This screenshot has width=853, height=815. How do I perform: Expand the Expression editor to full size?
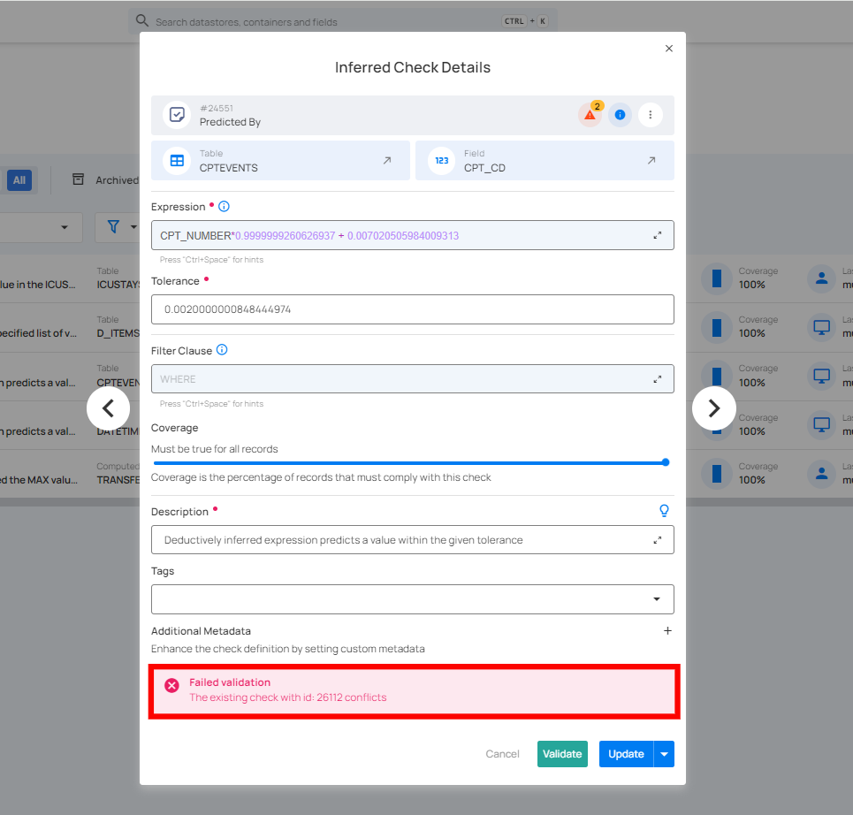(x=657, y=235)
